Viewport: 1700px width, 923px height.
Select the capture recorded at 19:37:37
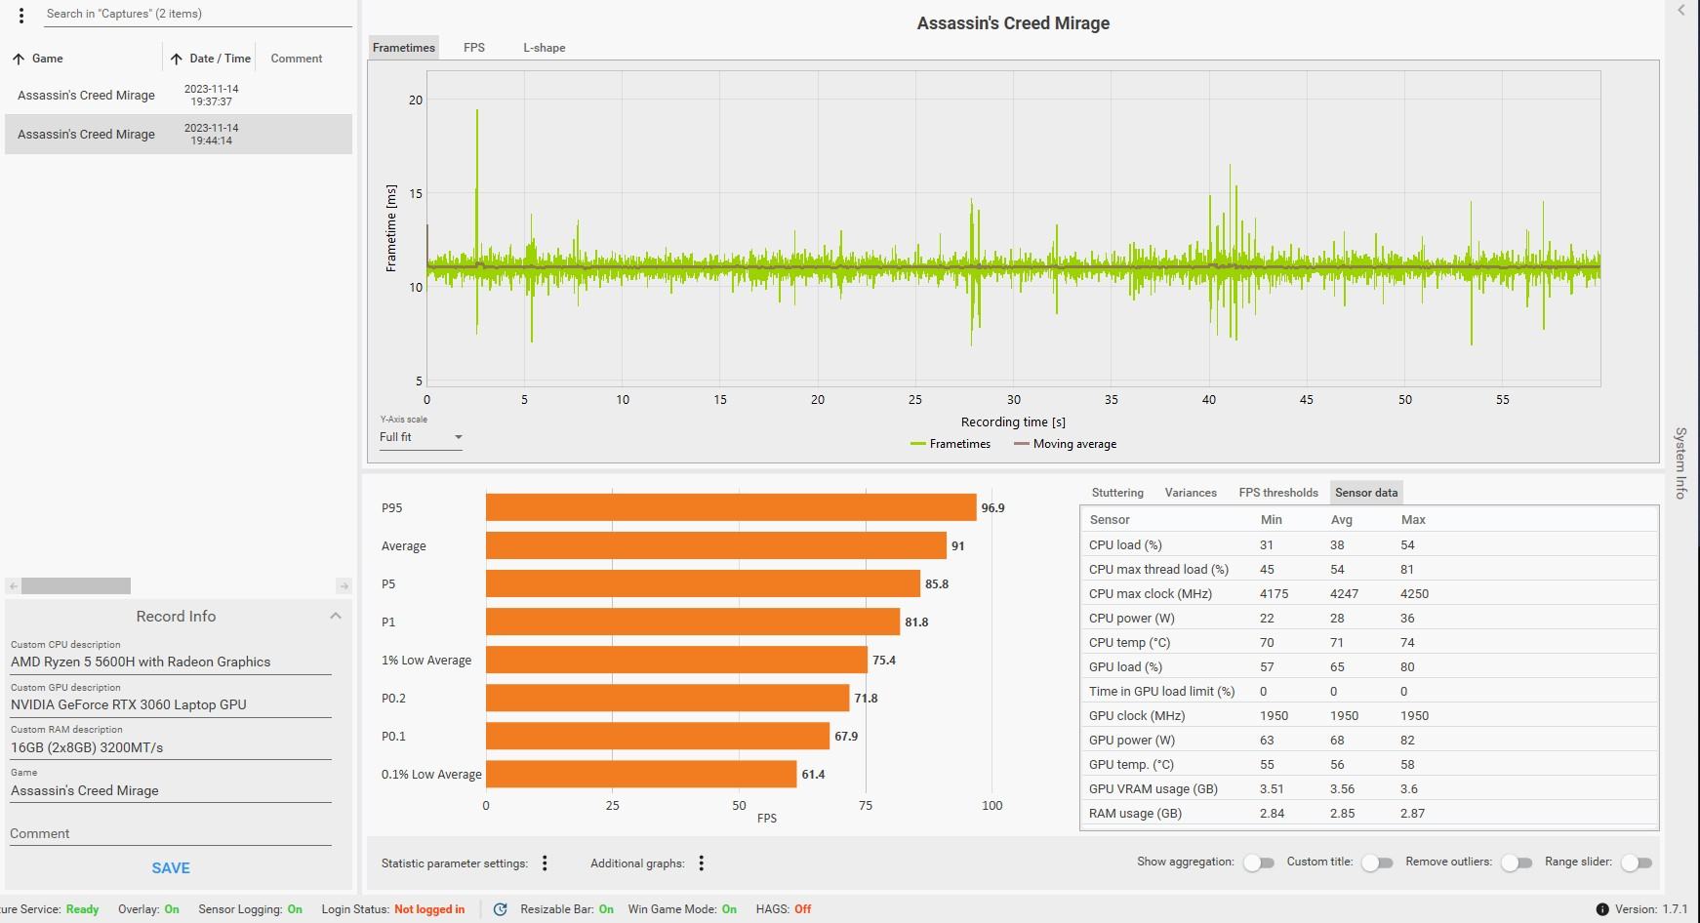click(x=179, y=95)
